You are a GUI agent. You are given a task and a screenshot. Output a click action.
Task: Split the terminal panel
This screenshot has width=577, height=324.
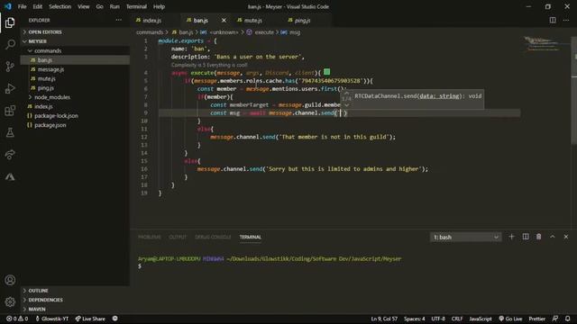tap(526, 237)
